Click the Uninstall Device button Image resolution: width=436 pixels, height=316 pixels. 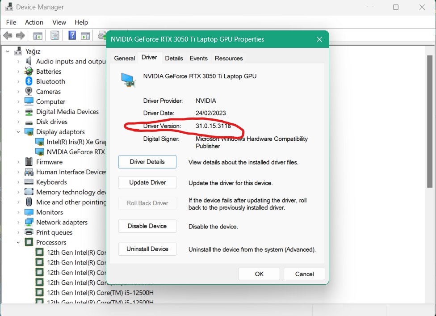click(147, 249)
